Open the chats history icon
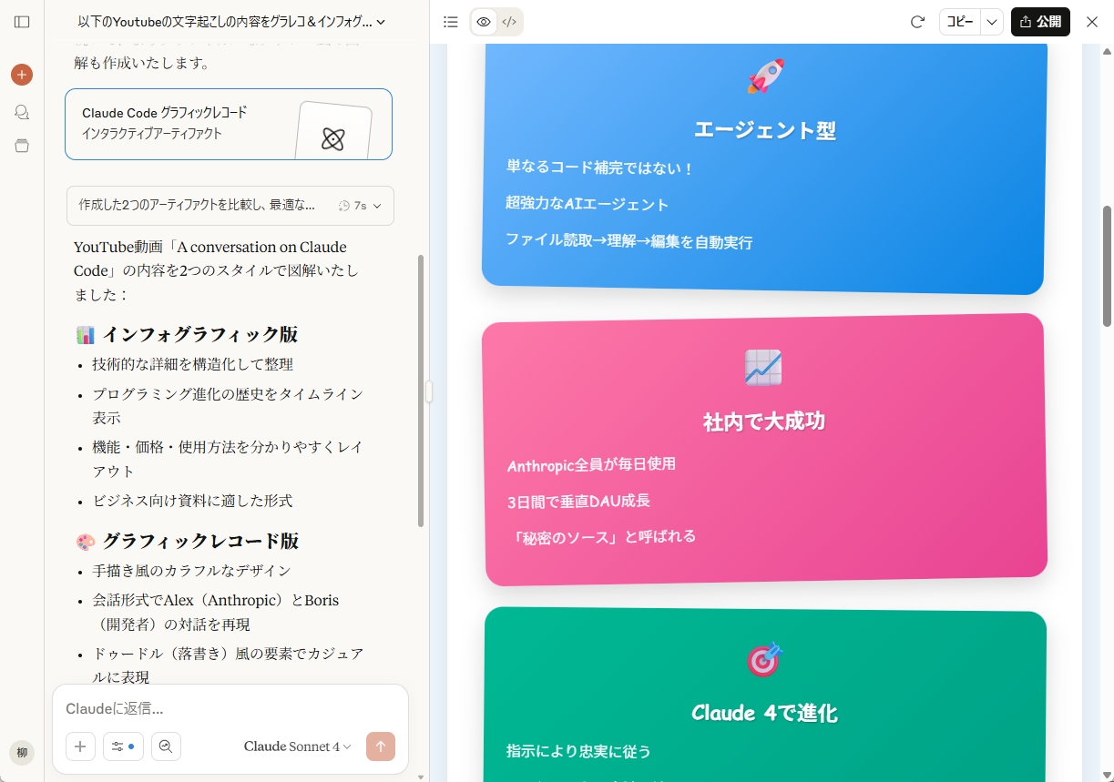This screenshot has height=782, width=1114. 22,112
